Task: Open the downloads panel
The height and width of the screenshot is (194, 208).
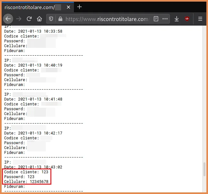Action: (x=177, y=19)
